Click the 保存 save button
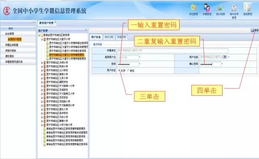This screenshot has height=159, width=259. (x=255, y=30)
